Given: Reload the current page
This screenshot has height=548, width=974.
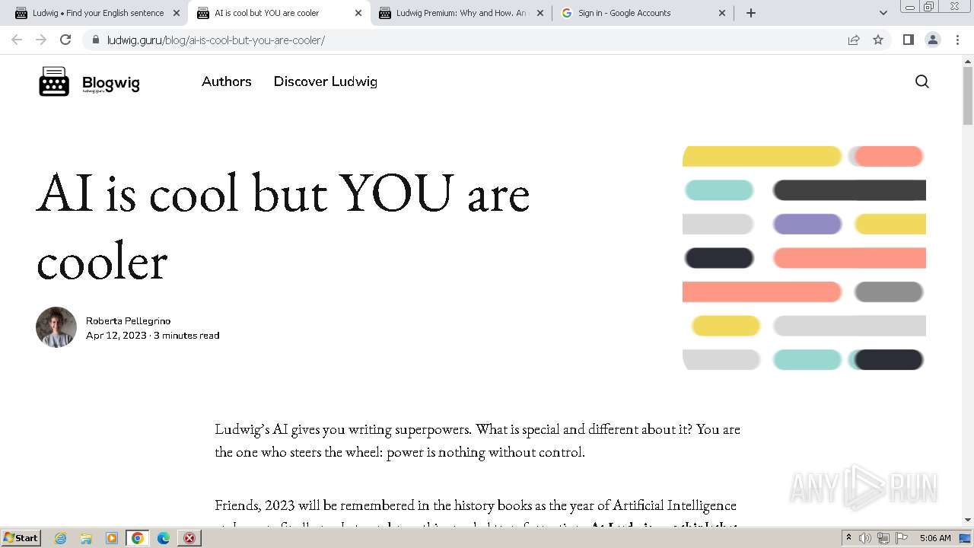Looking at the screenshot, I should [65, 40].
